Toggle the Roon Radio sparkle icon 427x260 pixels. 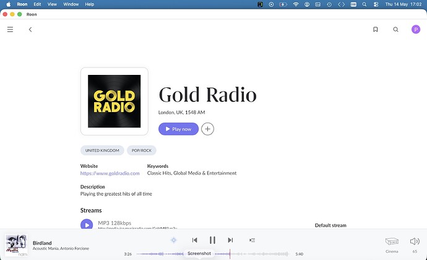coord(174,240)
